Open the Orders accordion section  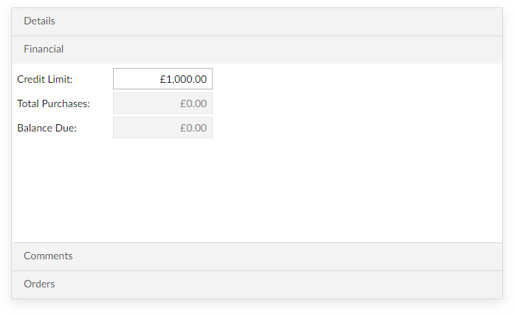(257, 284)
